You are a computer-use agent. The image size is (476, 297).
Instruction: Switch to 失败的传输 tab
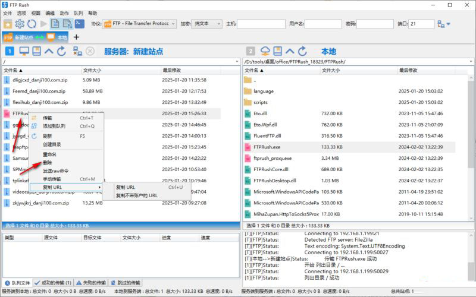pyautogui.click(x=91, y=283)
